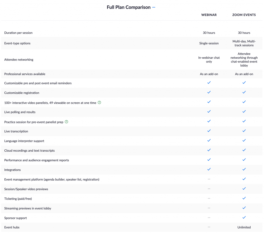This screenshot has width=264, height=236.
Task: Click Webinar checkmark for Customizable registration
Action: [x=209, y=92]
